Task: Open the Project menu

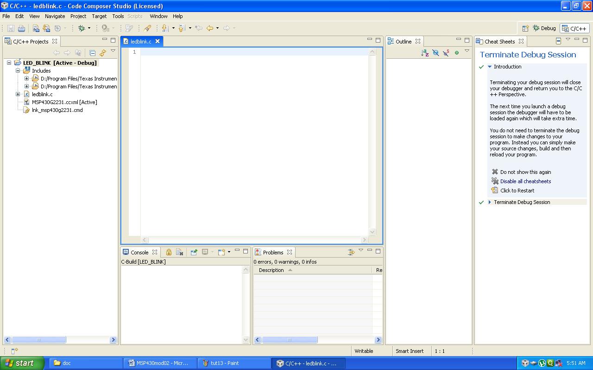Action: 78,16
